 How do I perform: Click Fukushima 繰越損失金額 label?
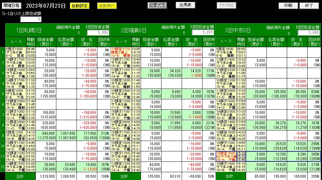173,27
